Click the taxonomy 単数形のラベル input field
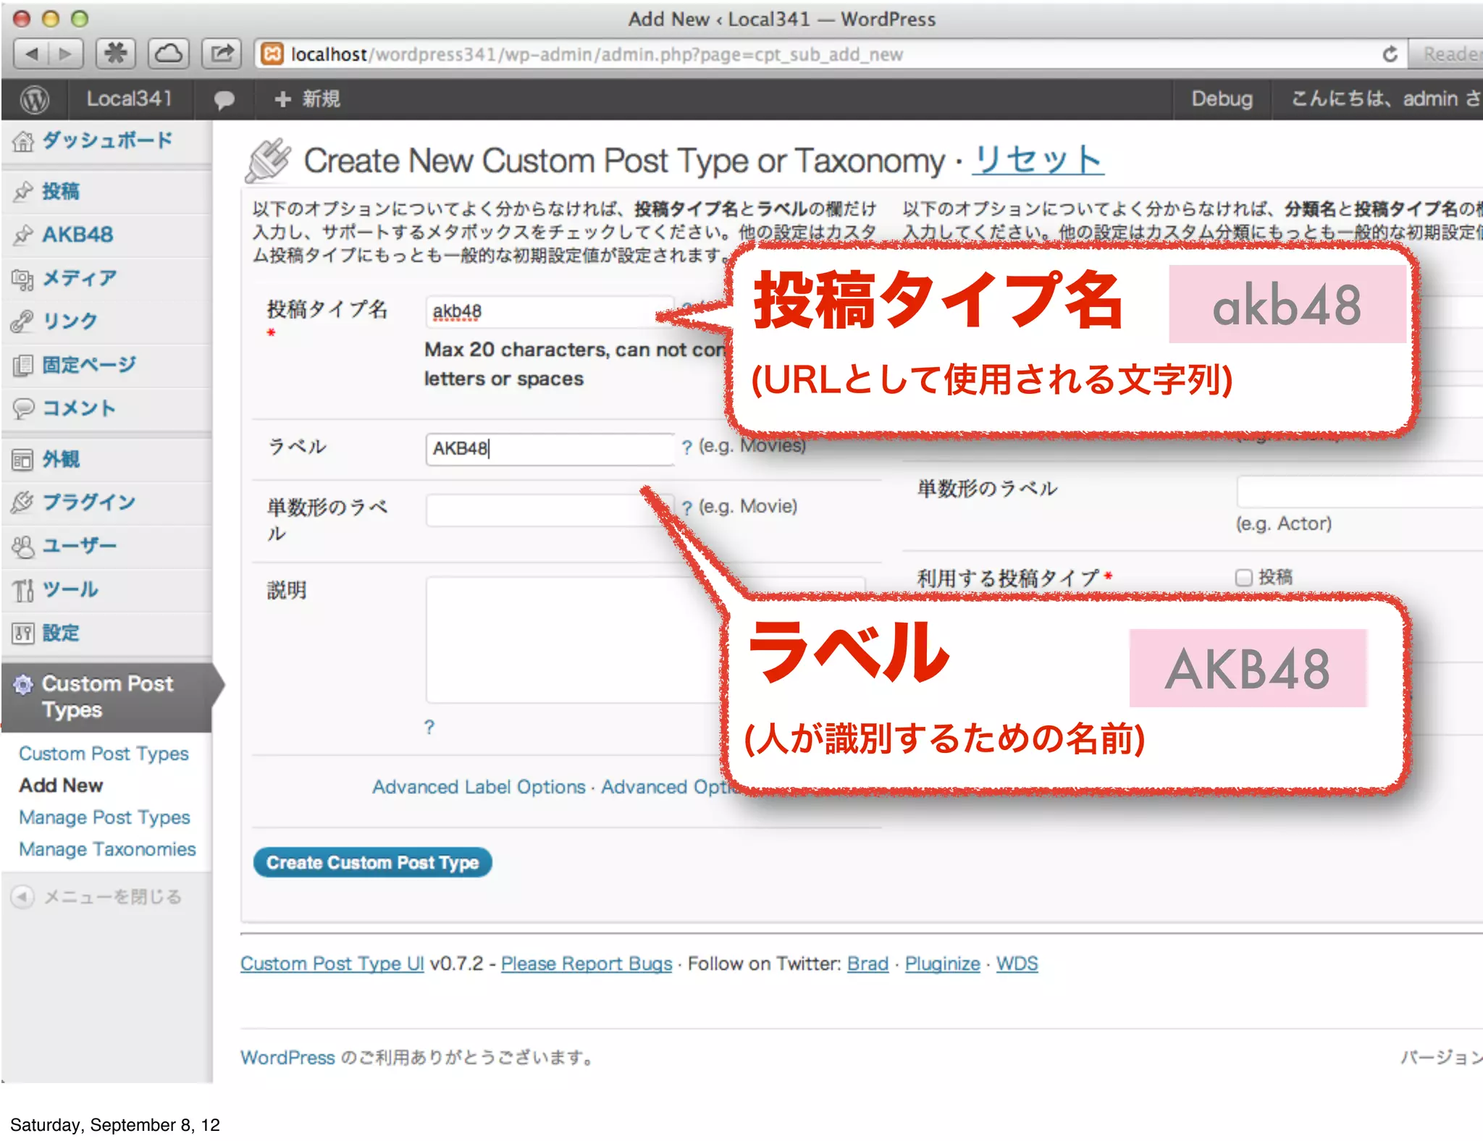The height and width of the screenshot is (1141, 1483). (1359, 492)
